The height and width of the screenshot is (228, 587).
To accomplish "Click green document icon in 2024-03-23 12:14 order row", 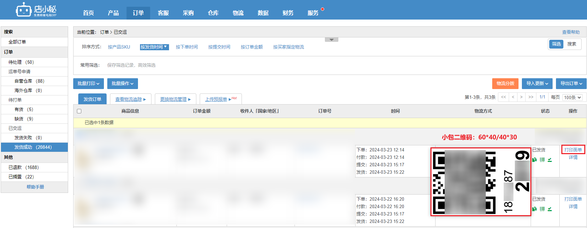I will tap(534, 160).
